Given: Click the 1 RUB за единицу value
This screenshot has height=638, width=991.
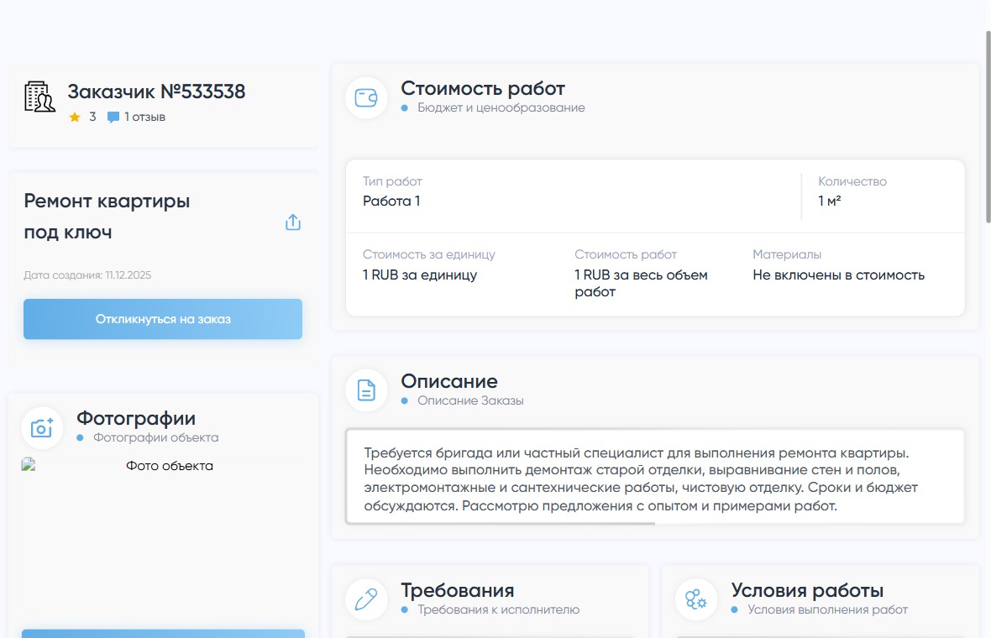Looking at the screenshot, I should pos(420,275).
